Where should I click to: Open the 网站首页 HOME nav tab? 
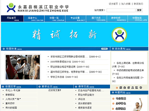pos(12,19)
